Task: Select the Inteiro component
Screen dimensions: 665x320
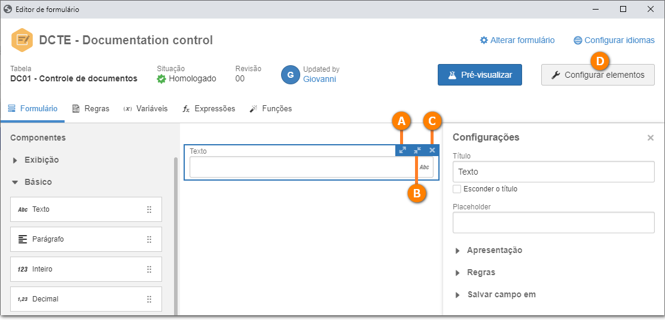Action: (x=86, y=269)
